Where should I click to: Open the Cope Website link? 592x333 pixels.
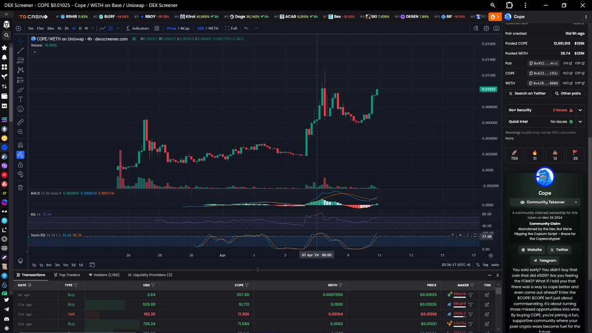(x=531, y=250)
